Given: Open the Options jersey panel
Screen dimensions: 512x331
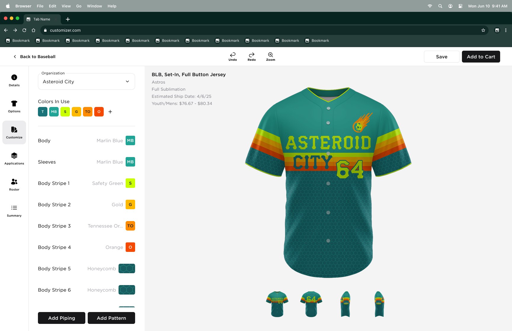Looking at the screenshot, I should [x=14, y=106].
